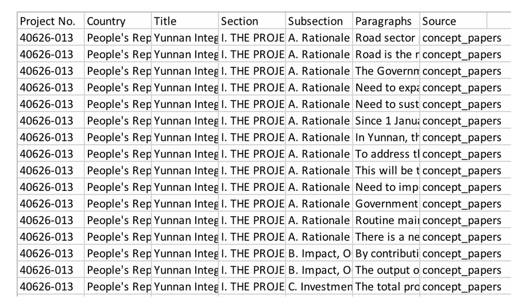518x307 pixels.
Task: Select the 'C. Investmen' subsection cell
Action: (319, 286)
